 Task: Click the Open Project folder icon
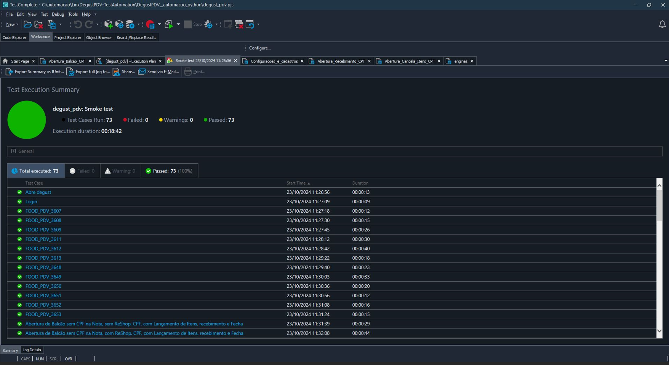coord(27,24)
